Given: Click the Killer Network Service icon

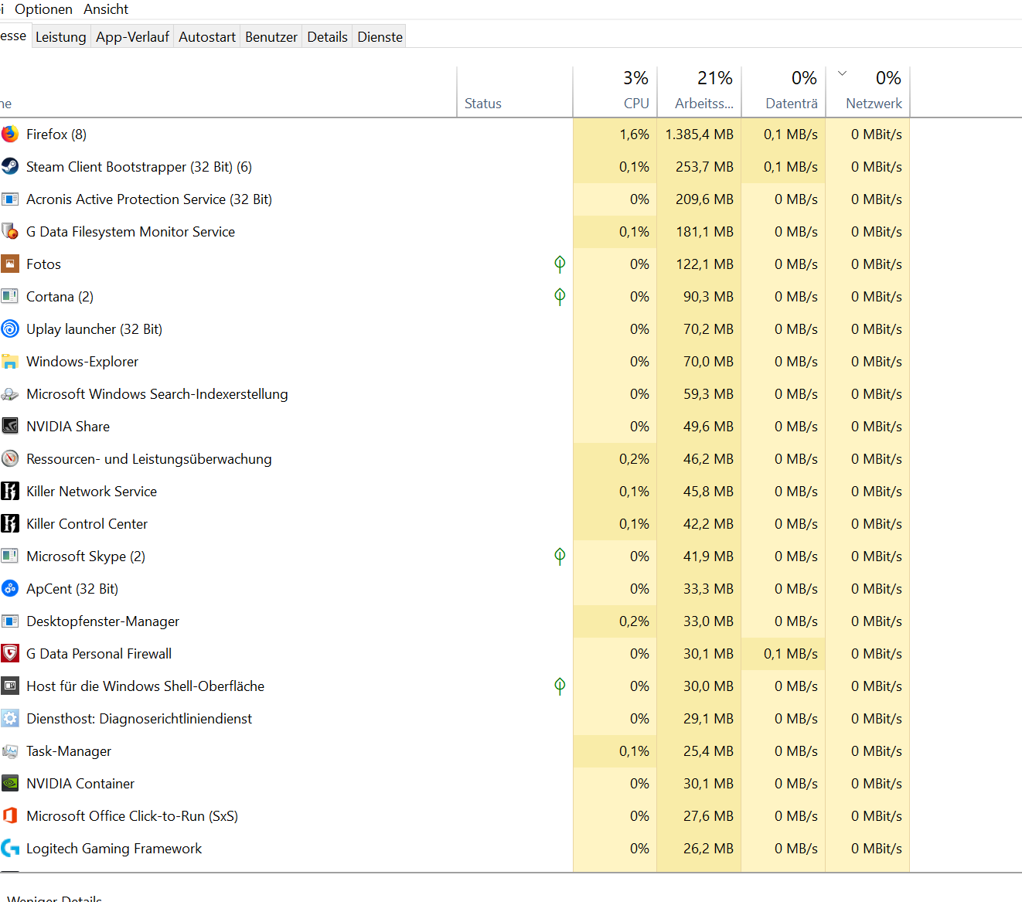Looking at the screenshot, I should tap(10, 492).
